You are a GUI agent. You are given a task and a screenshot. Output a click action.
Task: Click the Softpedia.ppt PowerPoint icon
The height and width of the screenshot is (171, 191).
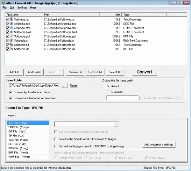point(11,36)
